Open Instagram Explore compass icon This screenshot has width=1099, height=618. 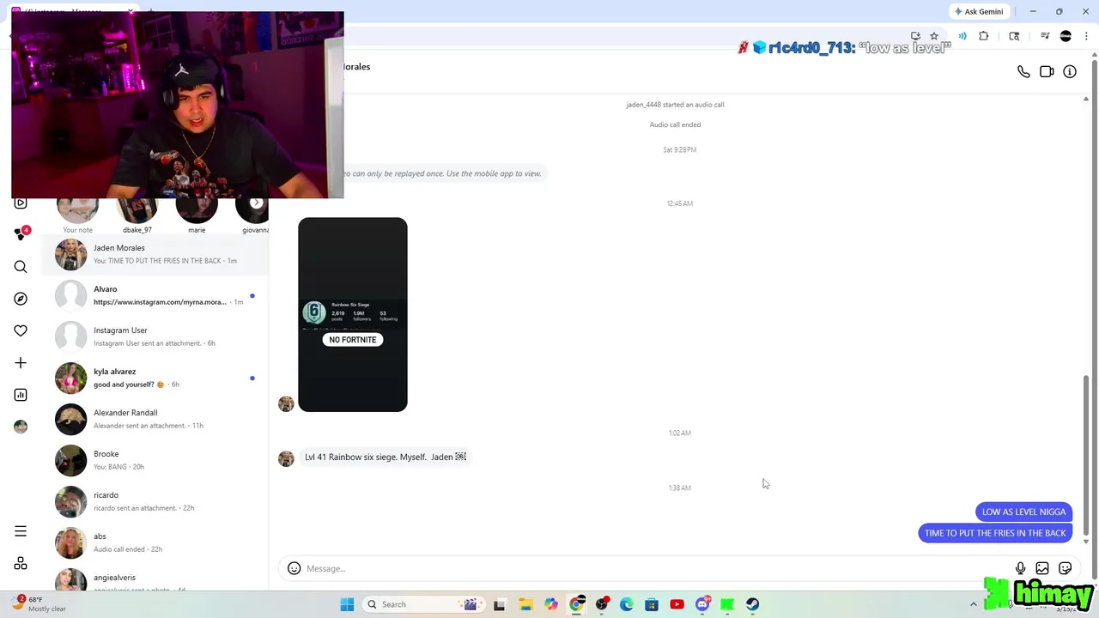[21, 299]
